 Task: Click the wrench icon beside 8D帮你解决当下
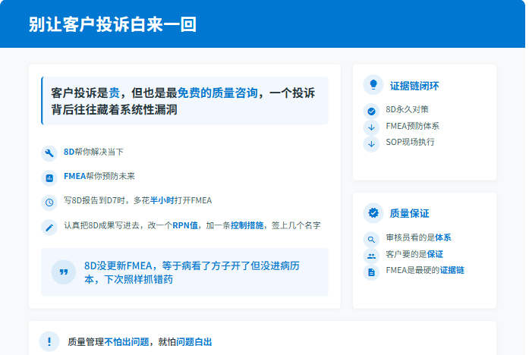click(x=49, y=153)
